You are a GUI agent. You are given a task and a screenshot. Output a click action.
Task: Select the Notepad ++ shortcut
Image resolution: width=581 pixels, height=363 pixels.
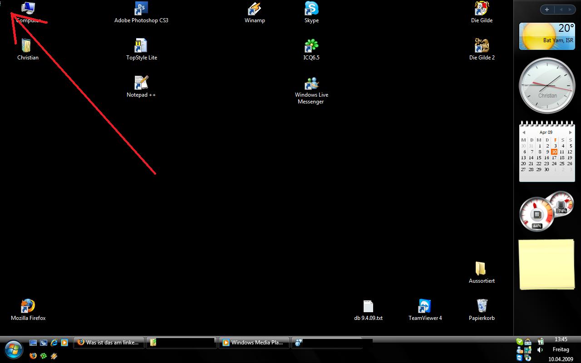141,87
